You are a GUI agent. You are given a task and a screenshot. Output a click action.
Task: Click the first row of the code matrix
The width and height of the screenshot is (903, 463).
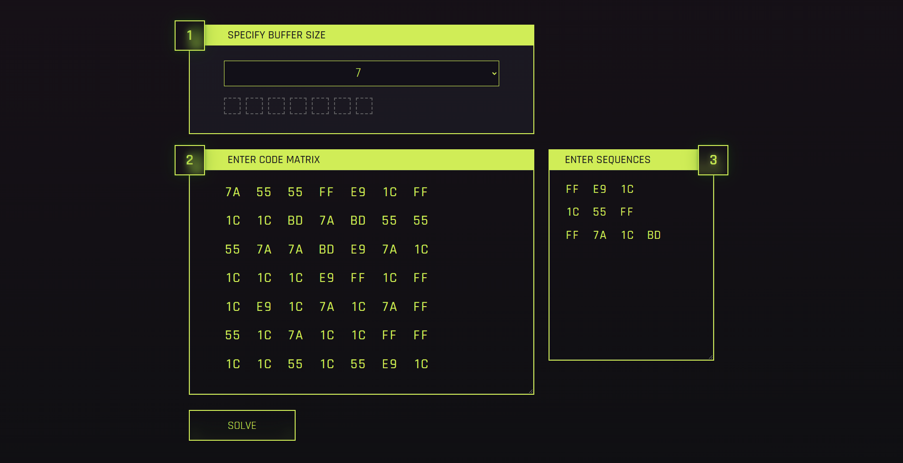[326, 192]
